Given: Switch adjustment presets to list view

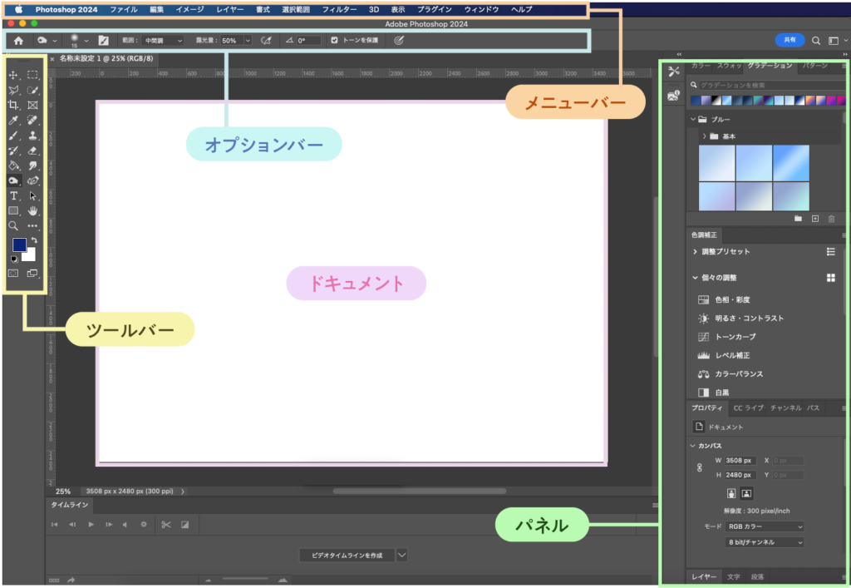Looking at the screenshot, I should 830,251.
